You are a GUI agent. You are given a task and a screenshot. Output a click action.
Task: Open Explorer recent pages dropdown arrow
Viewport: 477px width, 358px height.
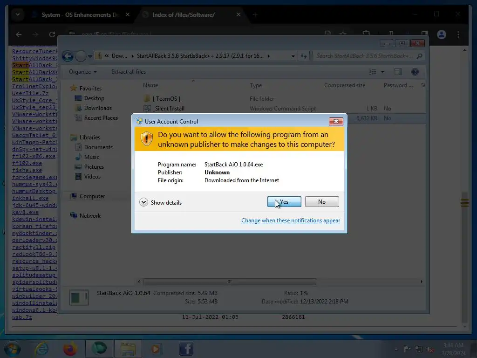[90, 56]
